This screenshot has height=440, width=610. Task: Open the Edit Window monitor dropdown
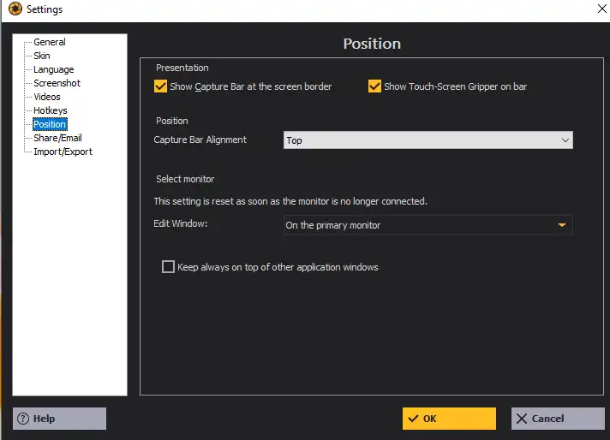pyautogui.click(x=428, y=225)
